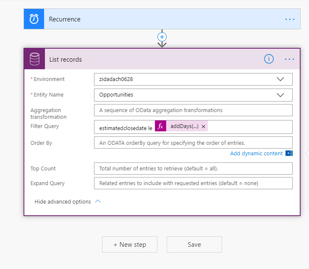Insert a step using the plus connector
Image resolution: width=309 pixels, height=269 pixels.
(x=162, y=37)
